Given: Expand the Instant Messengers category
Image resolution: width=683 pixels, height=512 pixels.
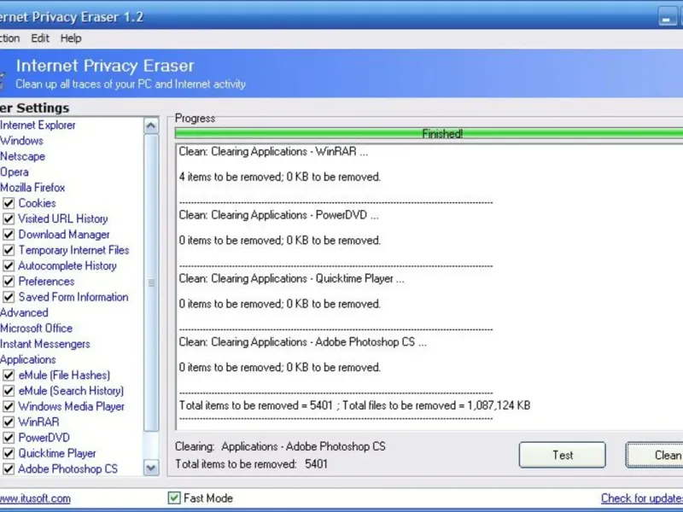Looking at the screenshot, I should tap(45, 344).
